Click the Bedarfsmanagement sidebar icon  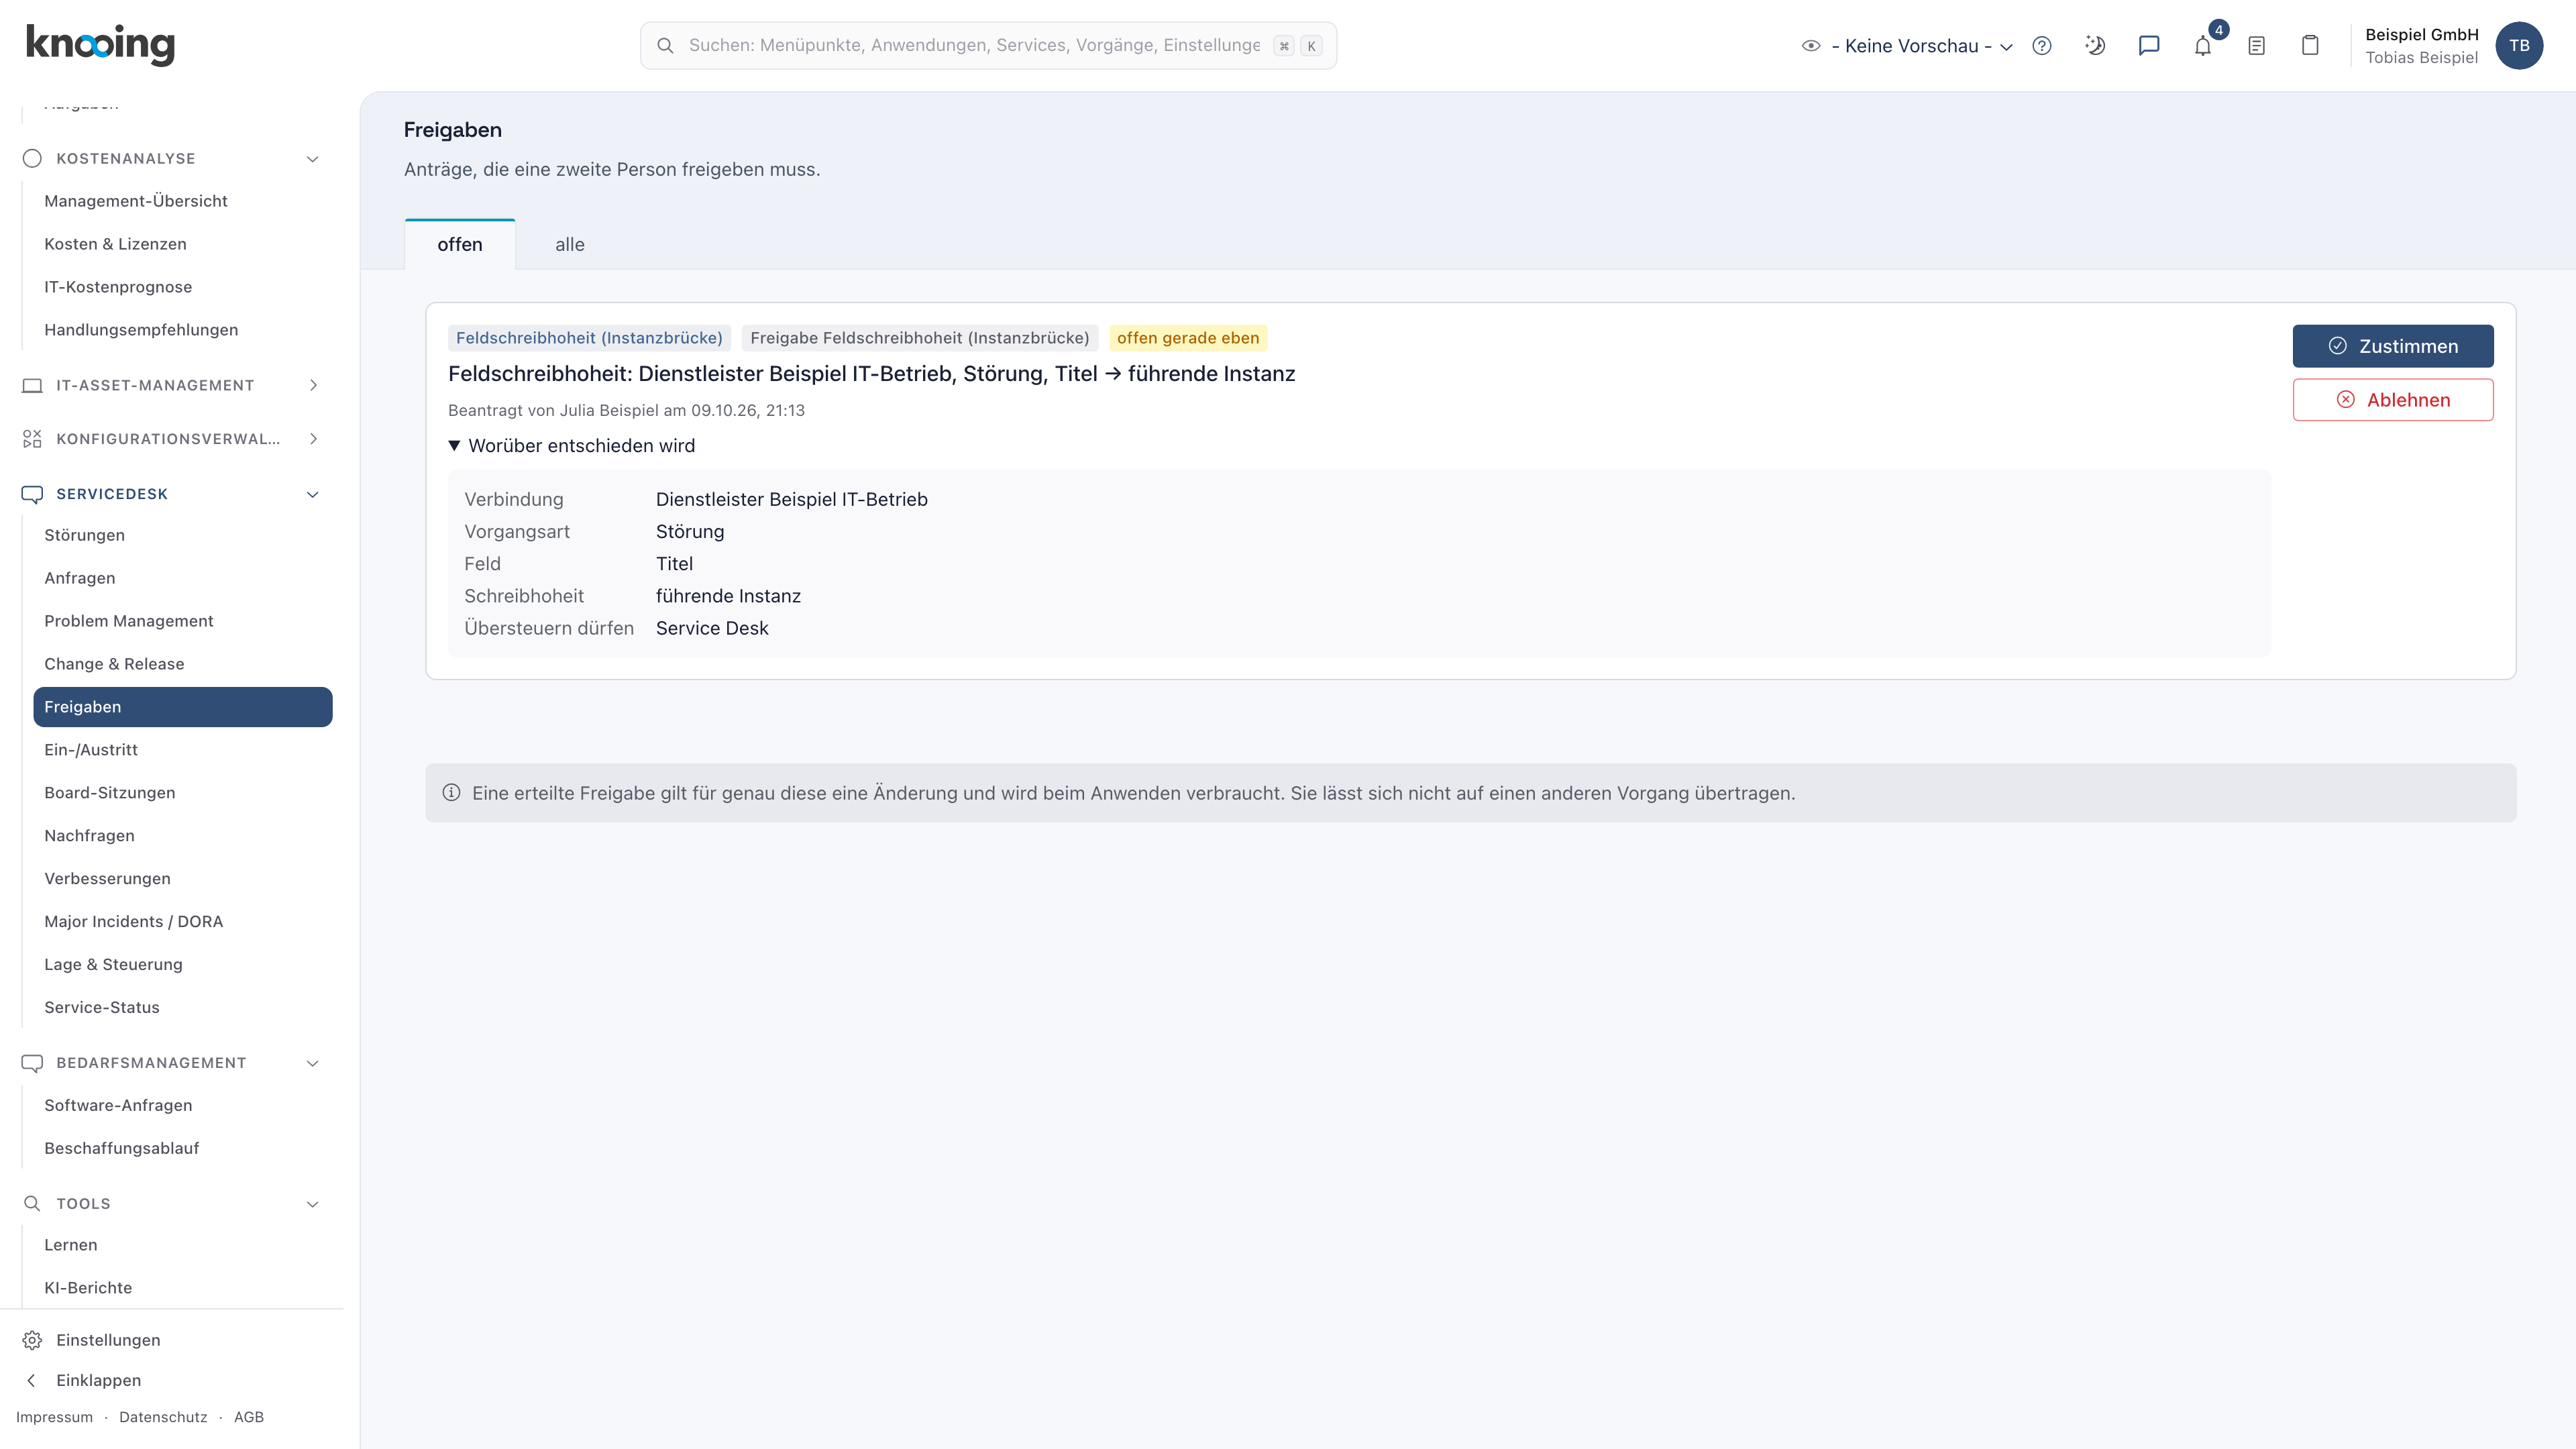(x=32, y=1063)
